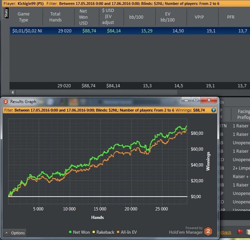Sort by Game Type column header

(24, 17)
